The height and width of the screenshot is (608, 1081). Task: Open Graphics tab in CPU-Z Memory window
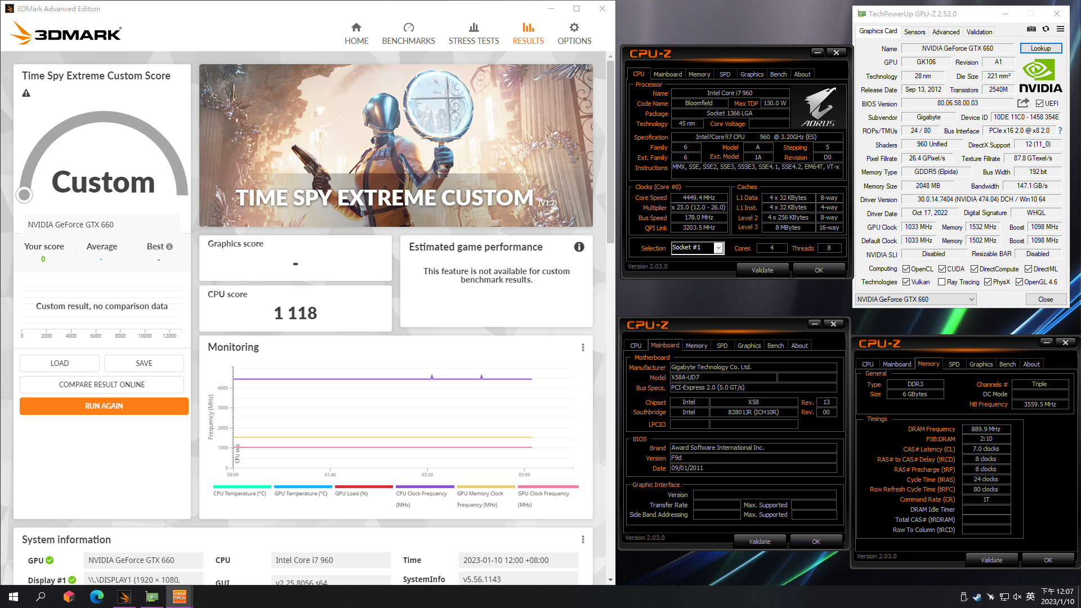(x=981, y=364)
